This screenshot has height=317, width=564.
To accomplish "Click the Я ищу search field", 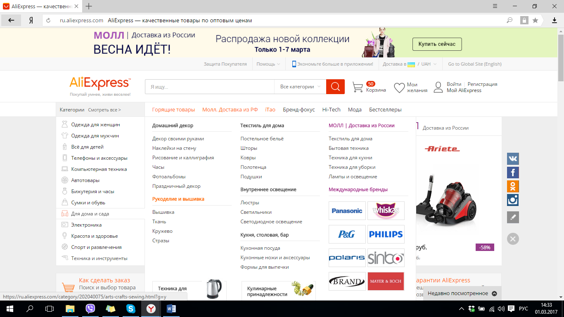I will coord(210,87).
